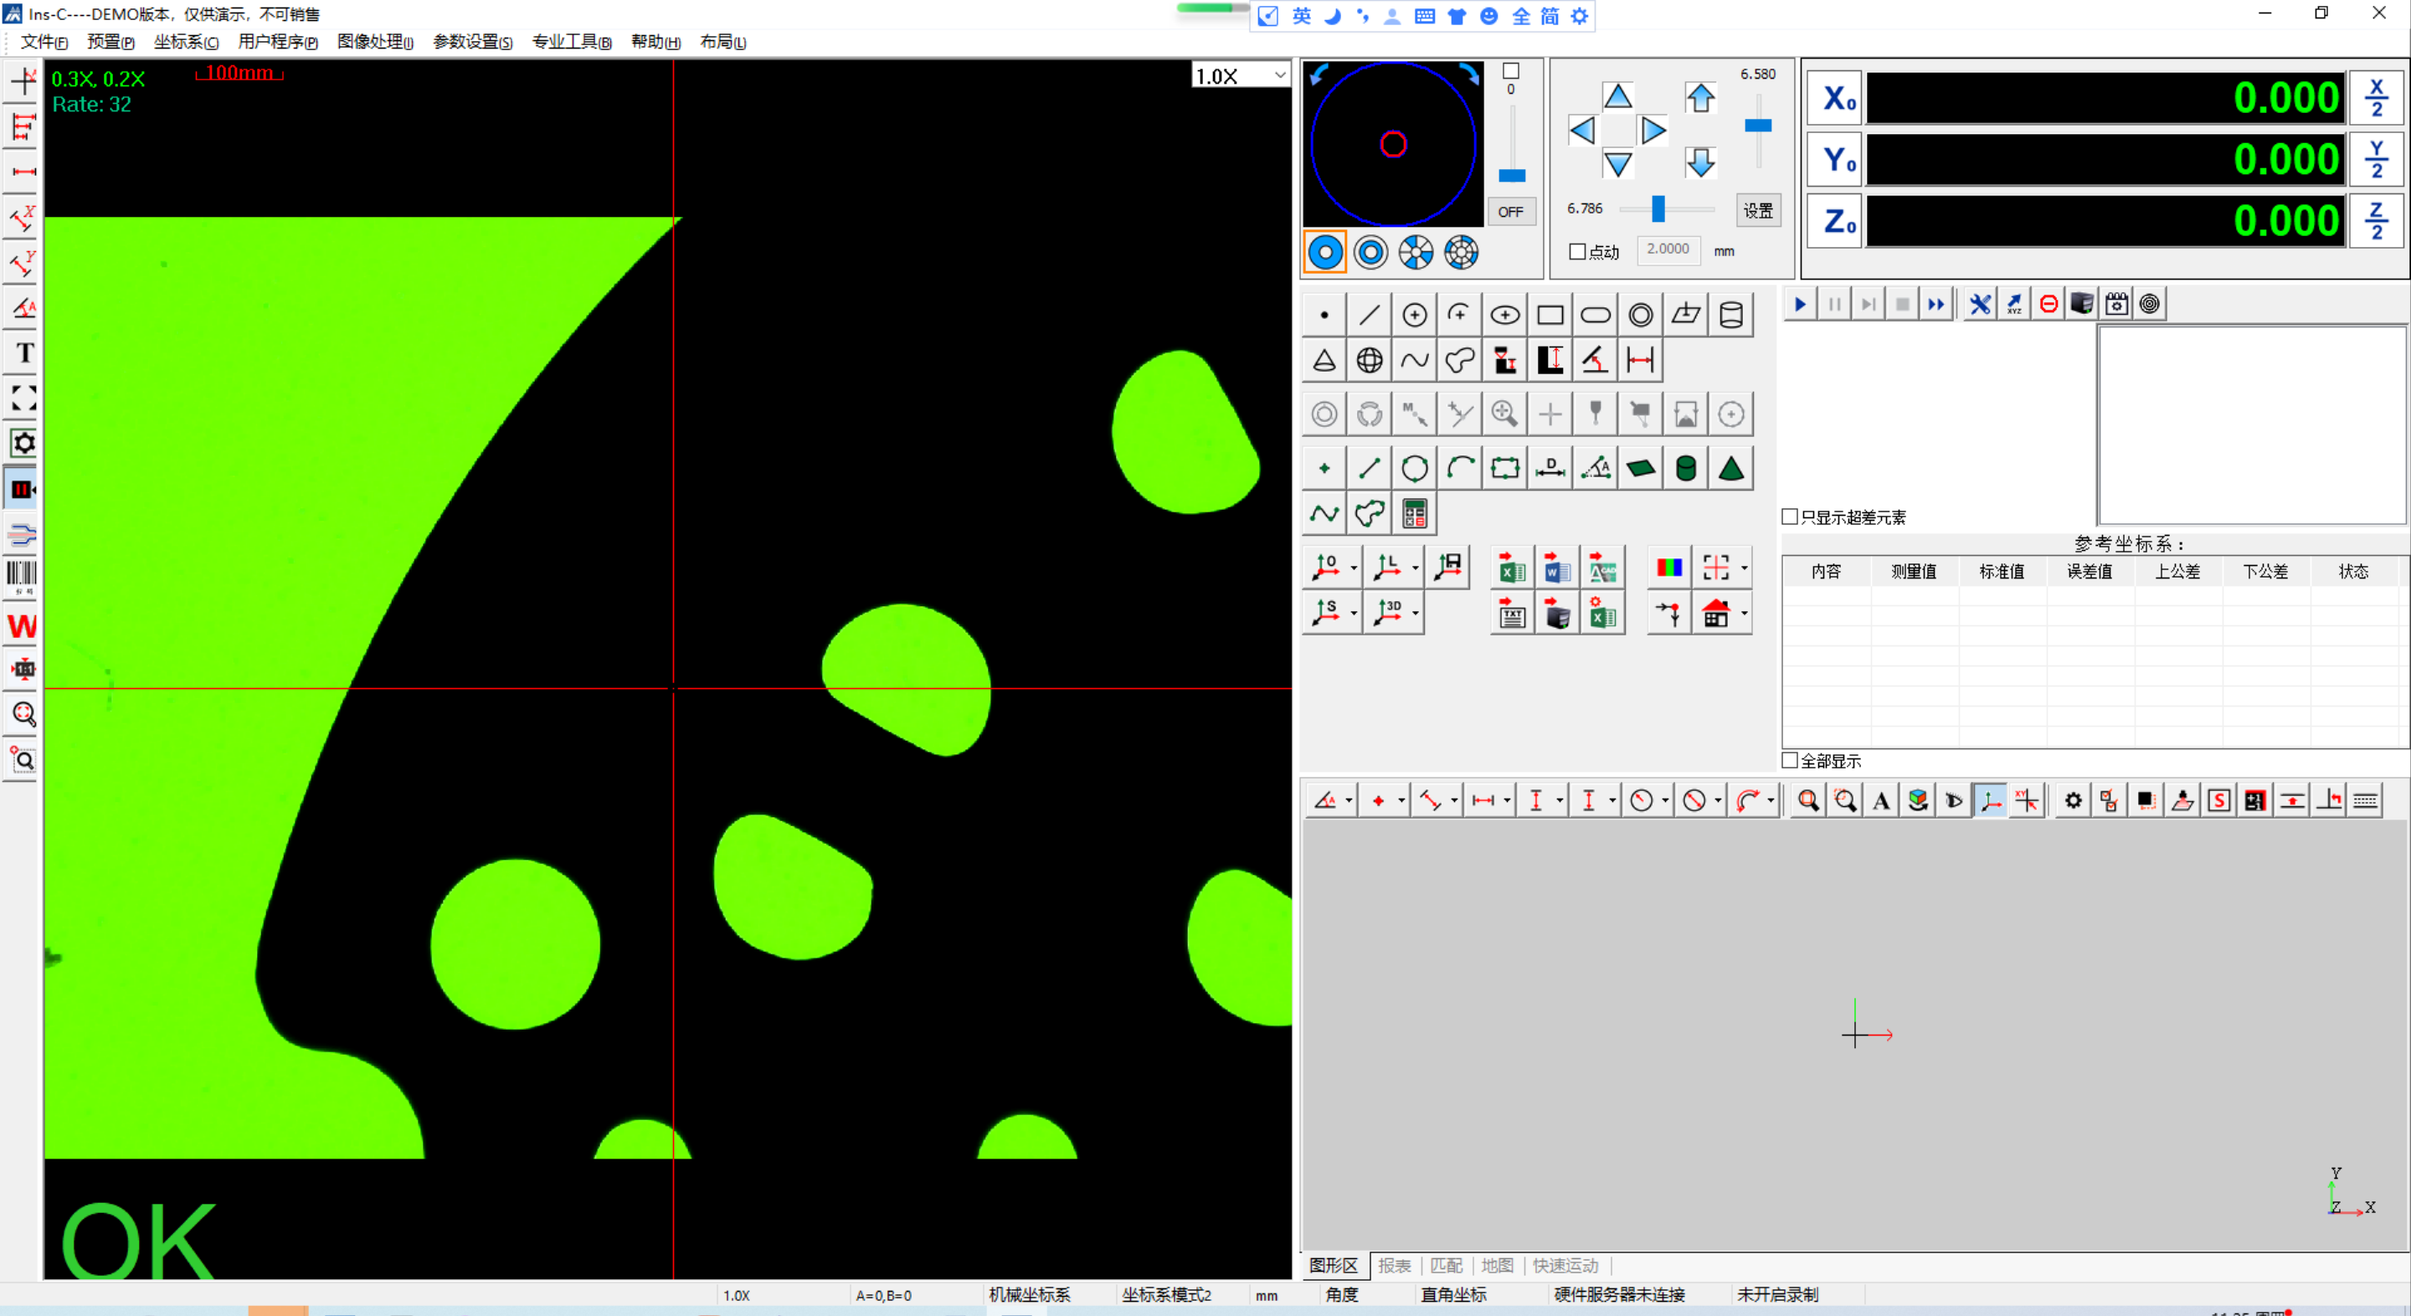Click the 设置 button
The width and height of the screenshot is (2411, 1316).
point(1758,211)
